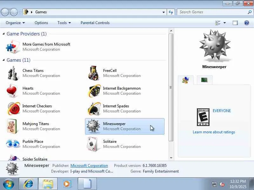254x190 pixels.
Task: Select the Purble Place eyes icon
Action: click(13, 144)
